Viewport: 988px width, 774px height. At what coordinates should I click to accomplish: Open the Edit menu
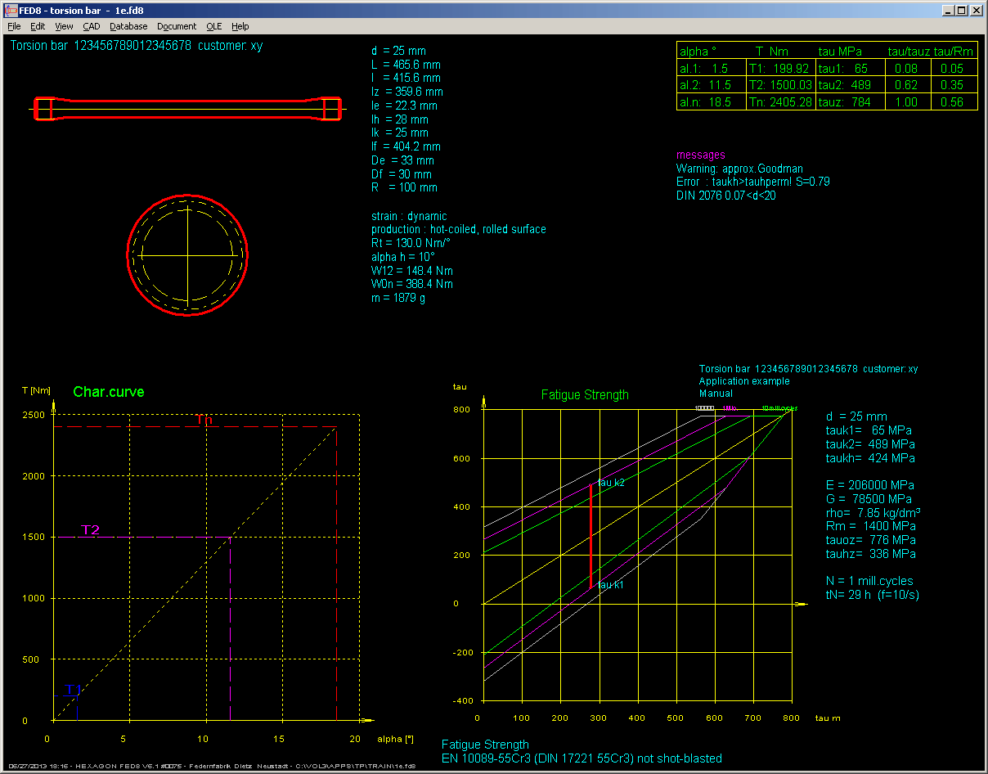[x=38, y=26]
